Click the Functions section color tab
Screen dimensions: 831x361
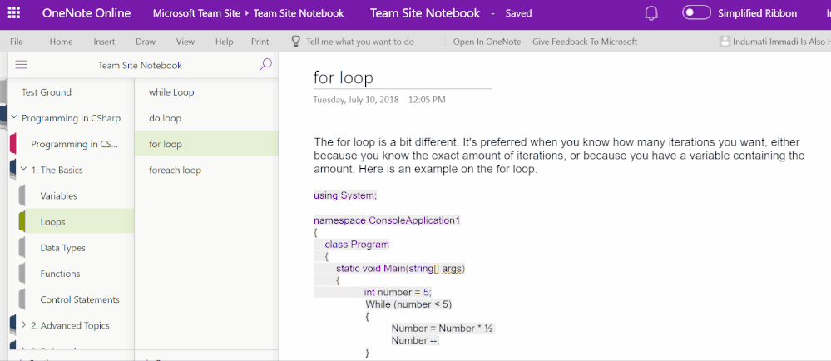point(22,274)
